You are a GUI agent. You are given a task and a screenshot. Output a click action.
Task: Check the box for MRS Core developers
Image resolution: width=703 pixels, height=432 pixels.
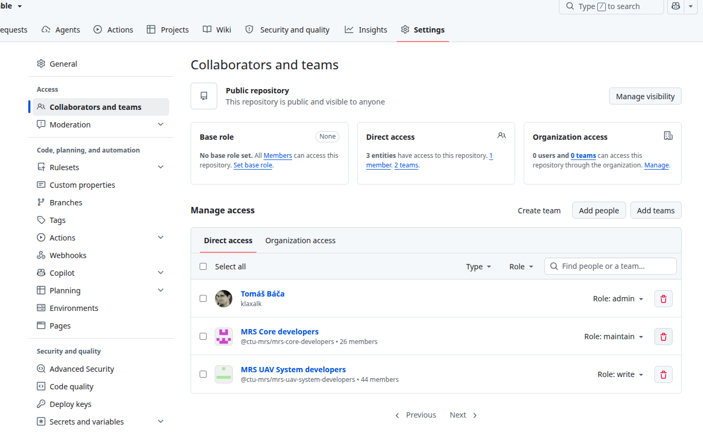click(x=203, y=337)
